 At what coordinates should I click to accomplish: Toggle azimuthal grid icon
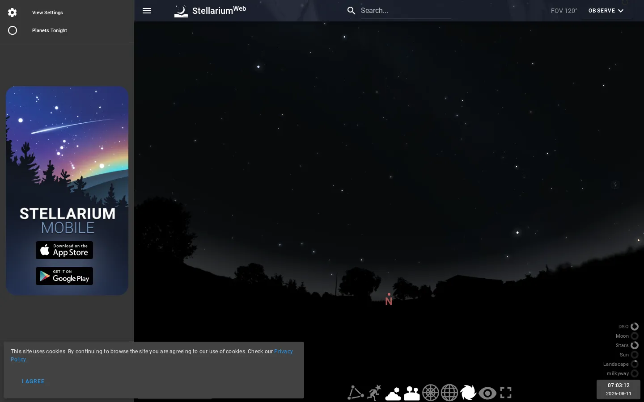[431, 393]
